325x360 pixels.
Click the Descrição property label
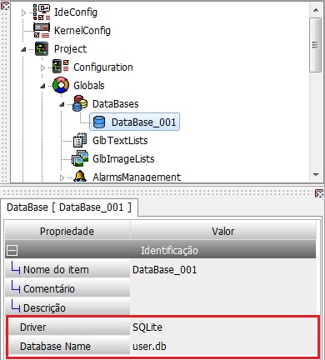tap(67, 308)
